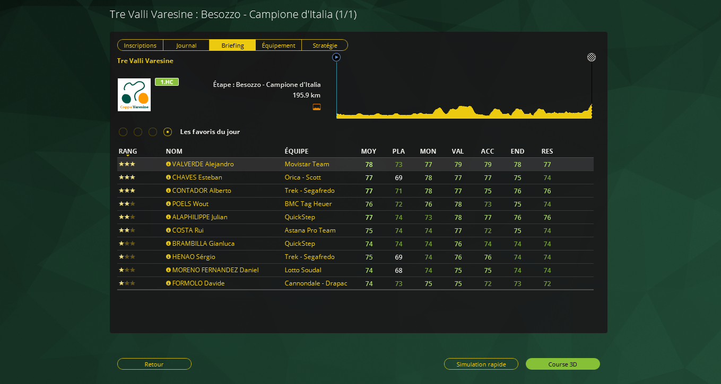Click one-star rating in Formolo row
Image resolution: width=721 pixels, height=384 pixels.
tap(127, 283)
